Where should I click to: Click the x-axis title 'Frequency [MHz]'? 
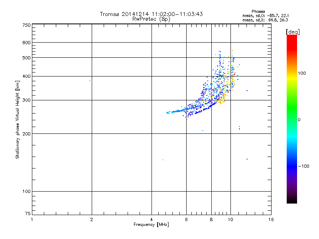(151, 225)
